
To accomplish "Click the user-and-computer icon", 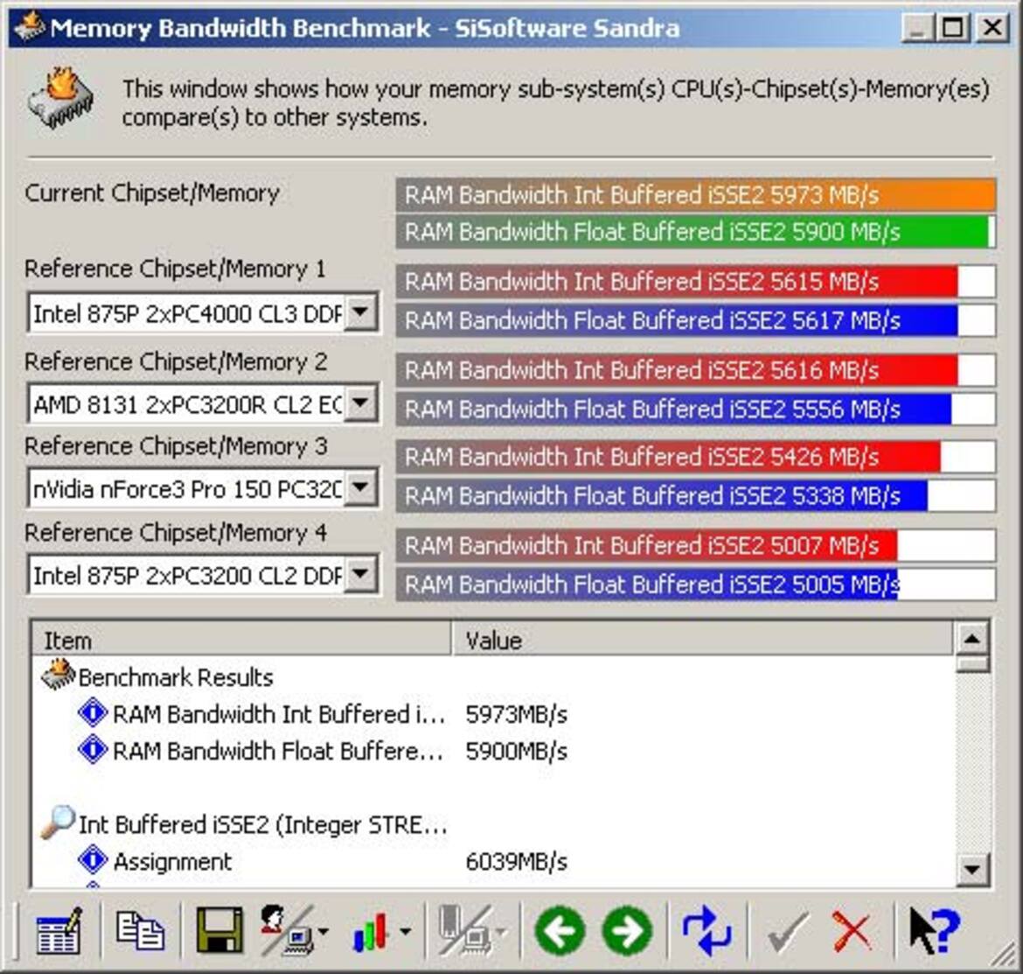I will click(x=287, y=930).
